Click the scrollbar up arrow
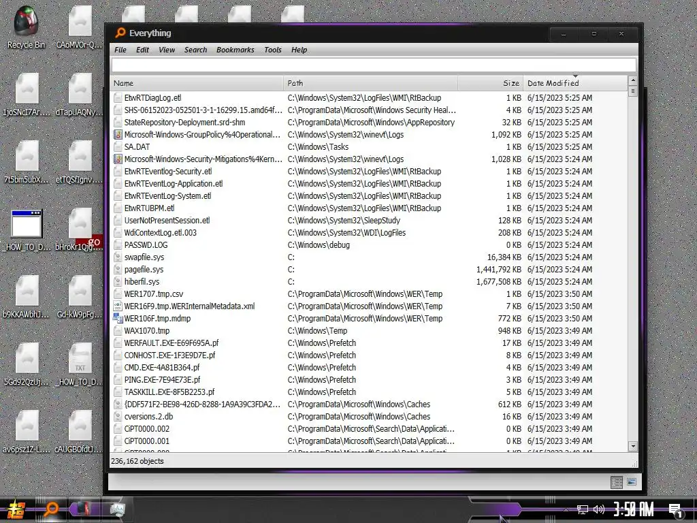The image size is (697, 523). tap(632, 80)
